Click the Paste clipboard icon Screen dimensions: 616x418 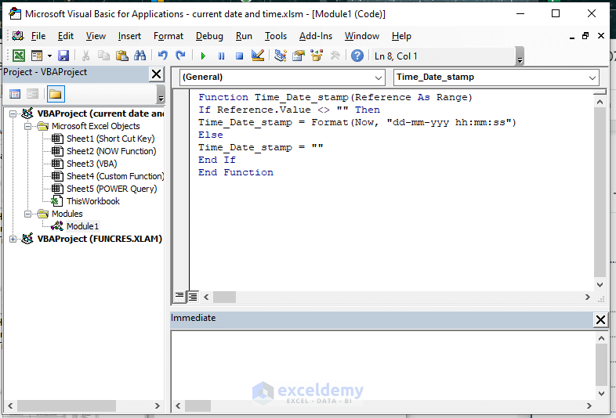pos(121,56)
